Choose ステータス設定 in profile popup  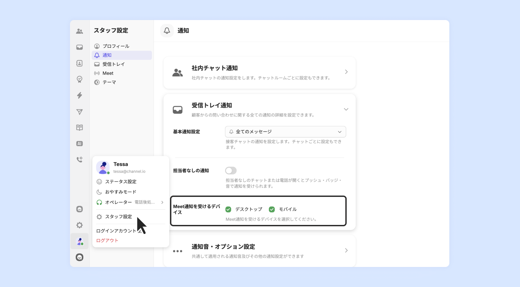point(130,182)
